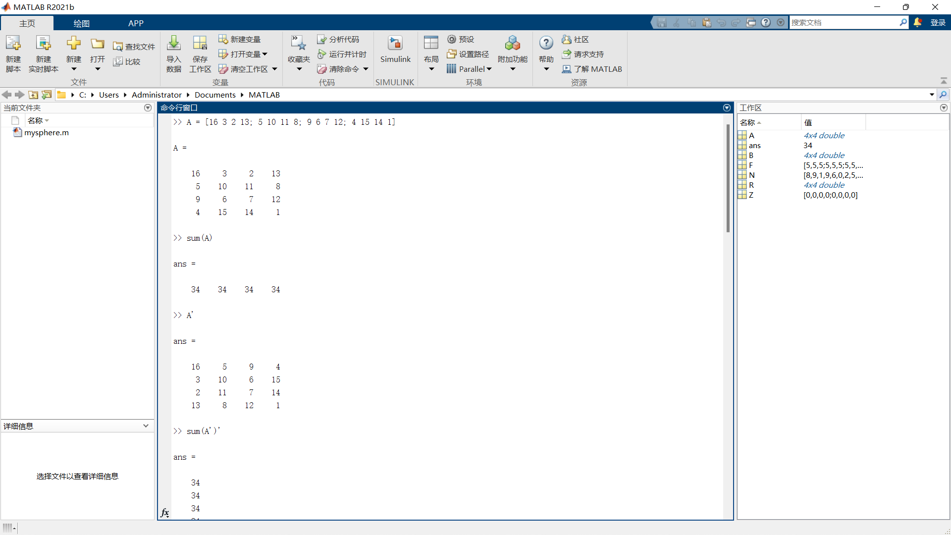Click the search magnifier in documentation box

[x=903, y=22]
